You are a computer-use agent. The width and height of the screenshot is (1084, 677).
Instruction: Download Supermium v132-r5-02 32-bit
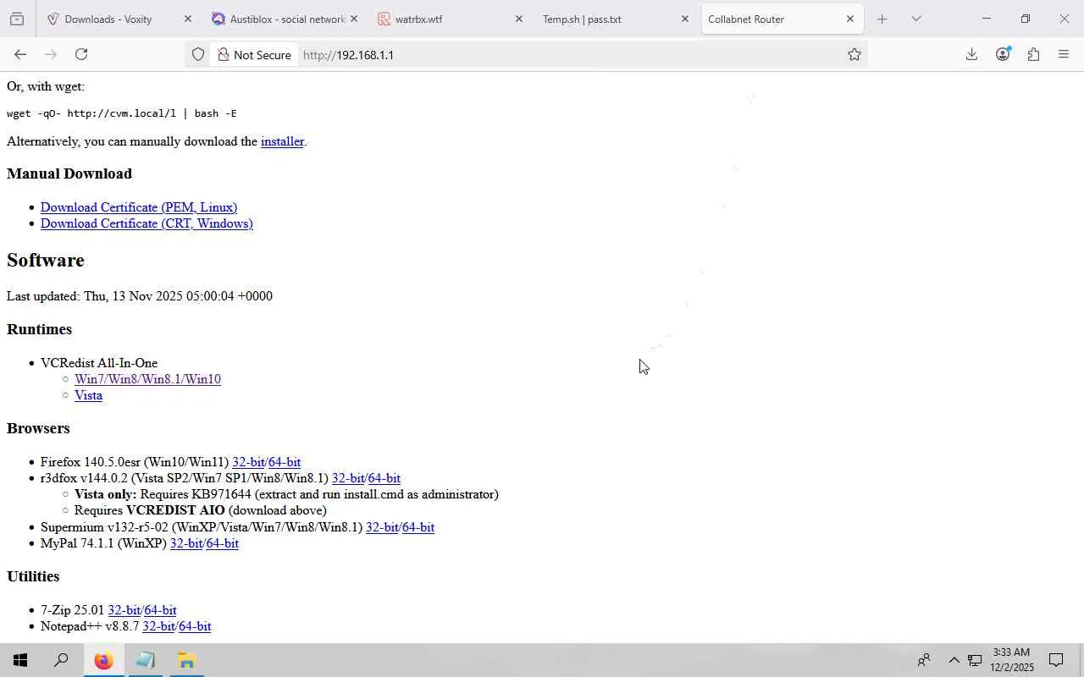tap(382, 527)
